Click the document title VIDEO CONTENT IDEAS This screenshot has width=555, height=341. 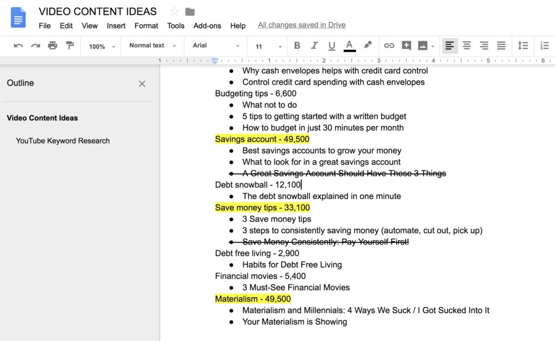(x=98, y=11)
